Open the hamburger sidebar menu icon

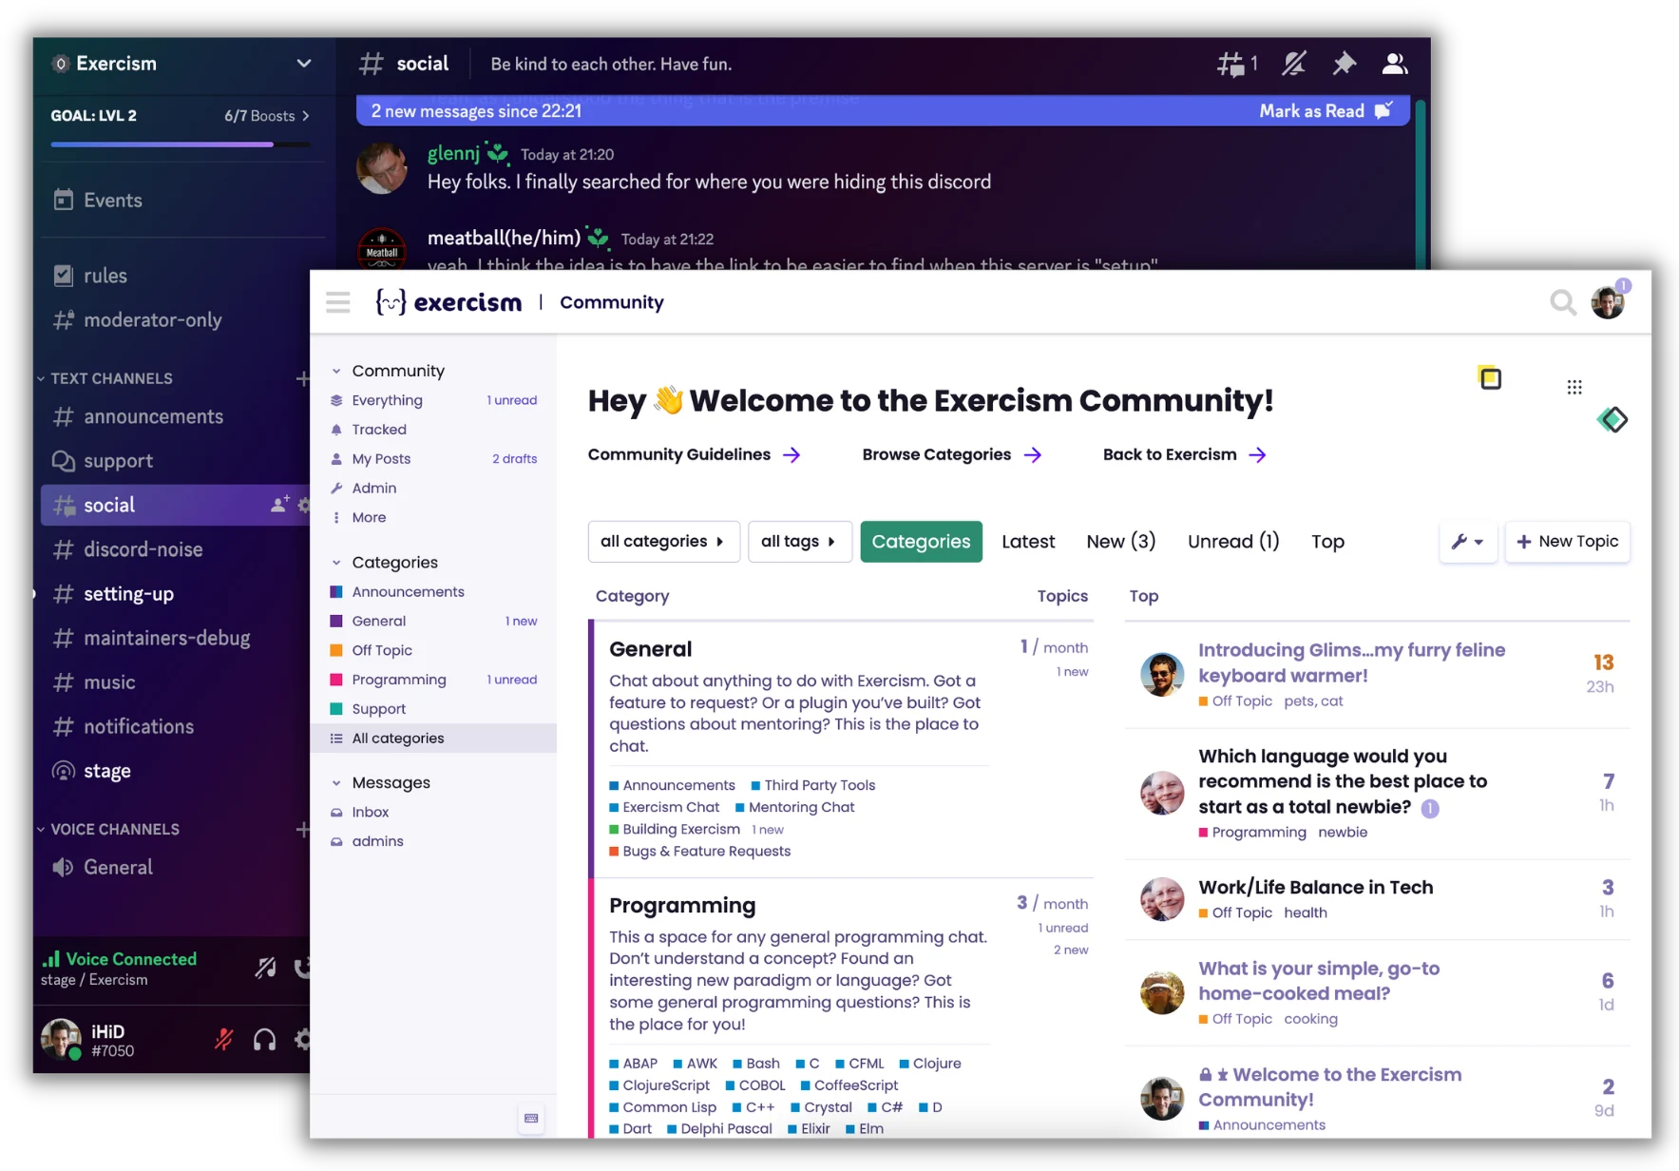(338, 302)
